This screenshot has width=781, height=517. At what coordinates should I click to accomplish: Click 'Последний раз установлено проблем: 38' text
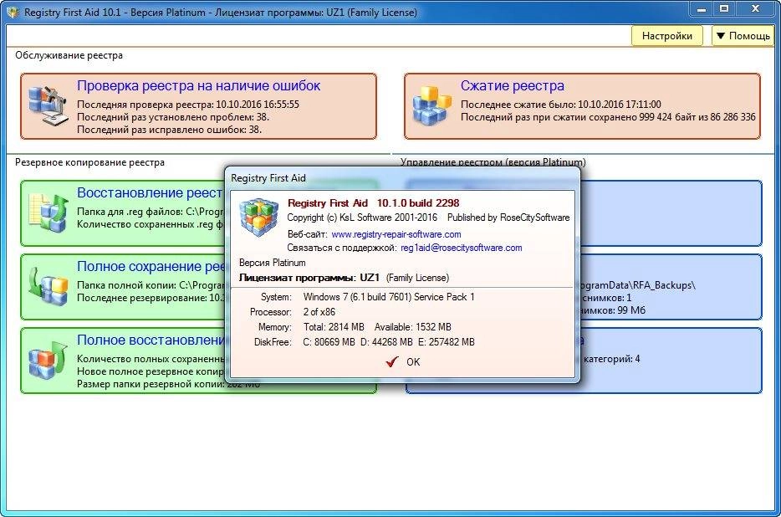pos(173,117)
